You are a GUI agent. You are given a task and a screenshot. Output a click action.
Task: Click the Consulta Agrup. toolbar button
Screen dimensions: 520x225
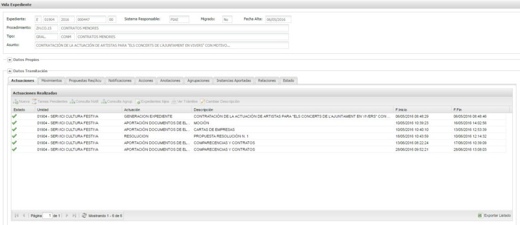pos(117,101)
